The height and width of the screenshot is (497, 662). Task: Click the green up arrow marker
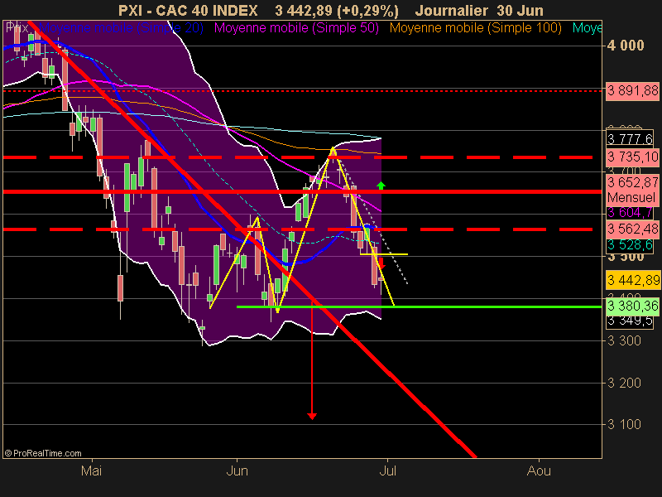click(381, 185)
